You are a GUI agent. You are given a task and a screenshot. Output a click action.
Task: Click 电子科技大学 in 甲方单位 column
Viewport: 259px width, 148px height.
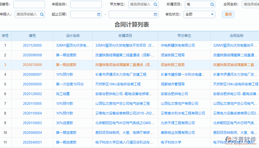click(x=171, y=142)
